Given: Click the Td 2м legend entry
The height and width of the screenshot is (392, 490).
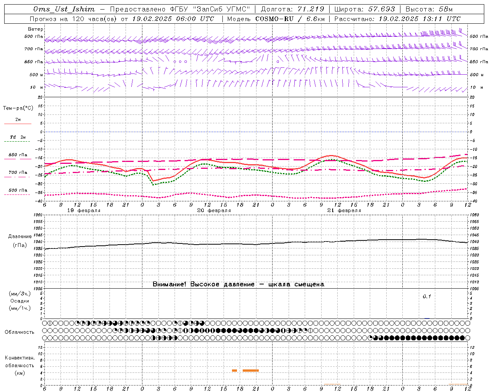Looking at the screenshot, I should (x=18, y=137).
